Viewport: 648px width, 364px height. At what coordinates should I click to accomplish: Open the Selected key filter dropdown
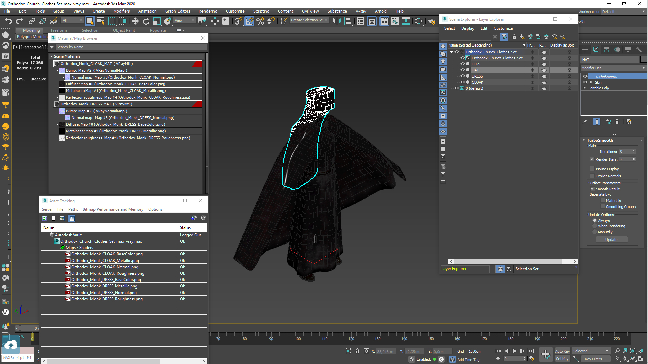[591, 351]
